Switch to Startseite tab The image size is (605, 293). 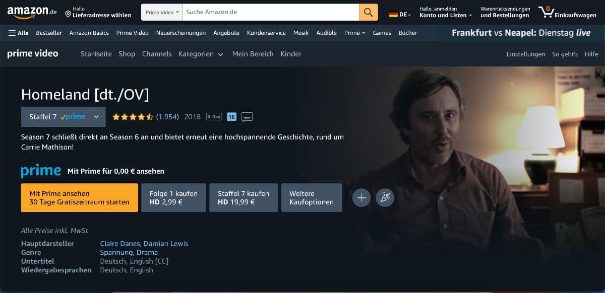pyautogui.click(x=96, y=54)
